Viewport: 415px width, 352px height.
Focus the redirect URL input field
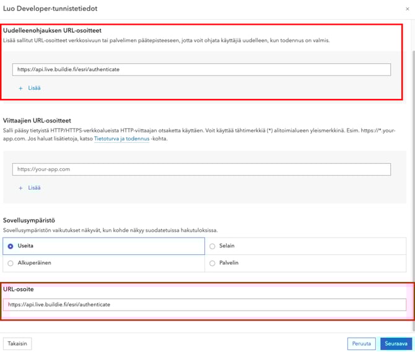[201, 69]
